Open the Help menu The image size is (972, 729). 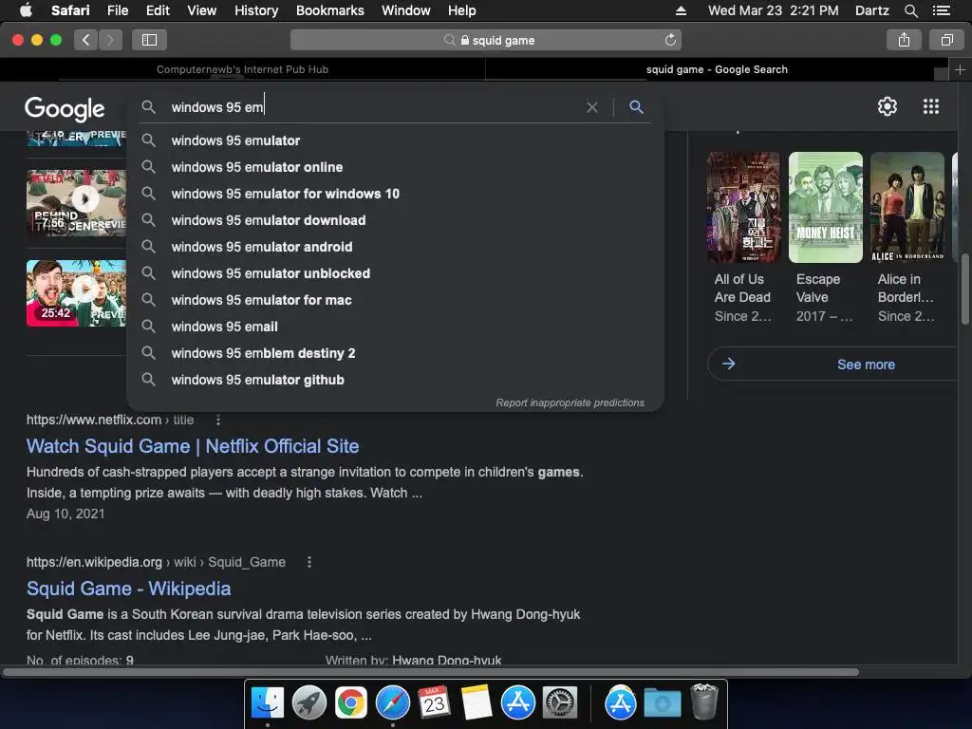tap(462, 10)
